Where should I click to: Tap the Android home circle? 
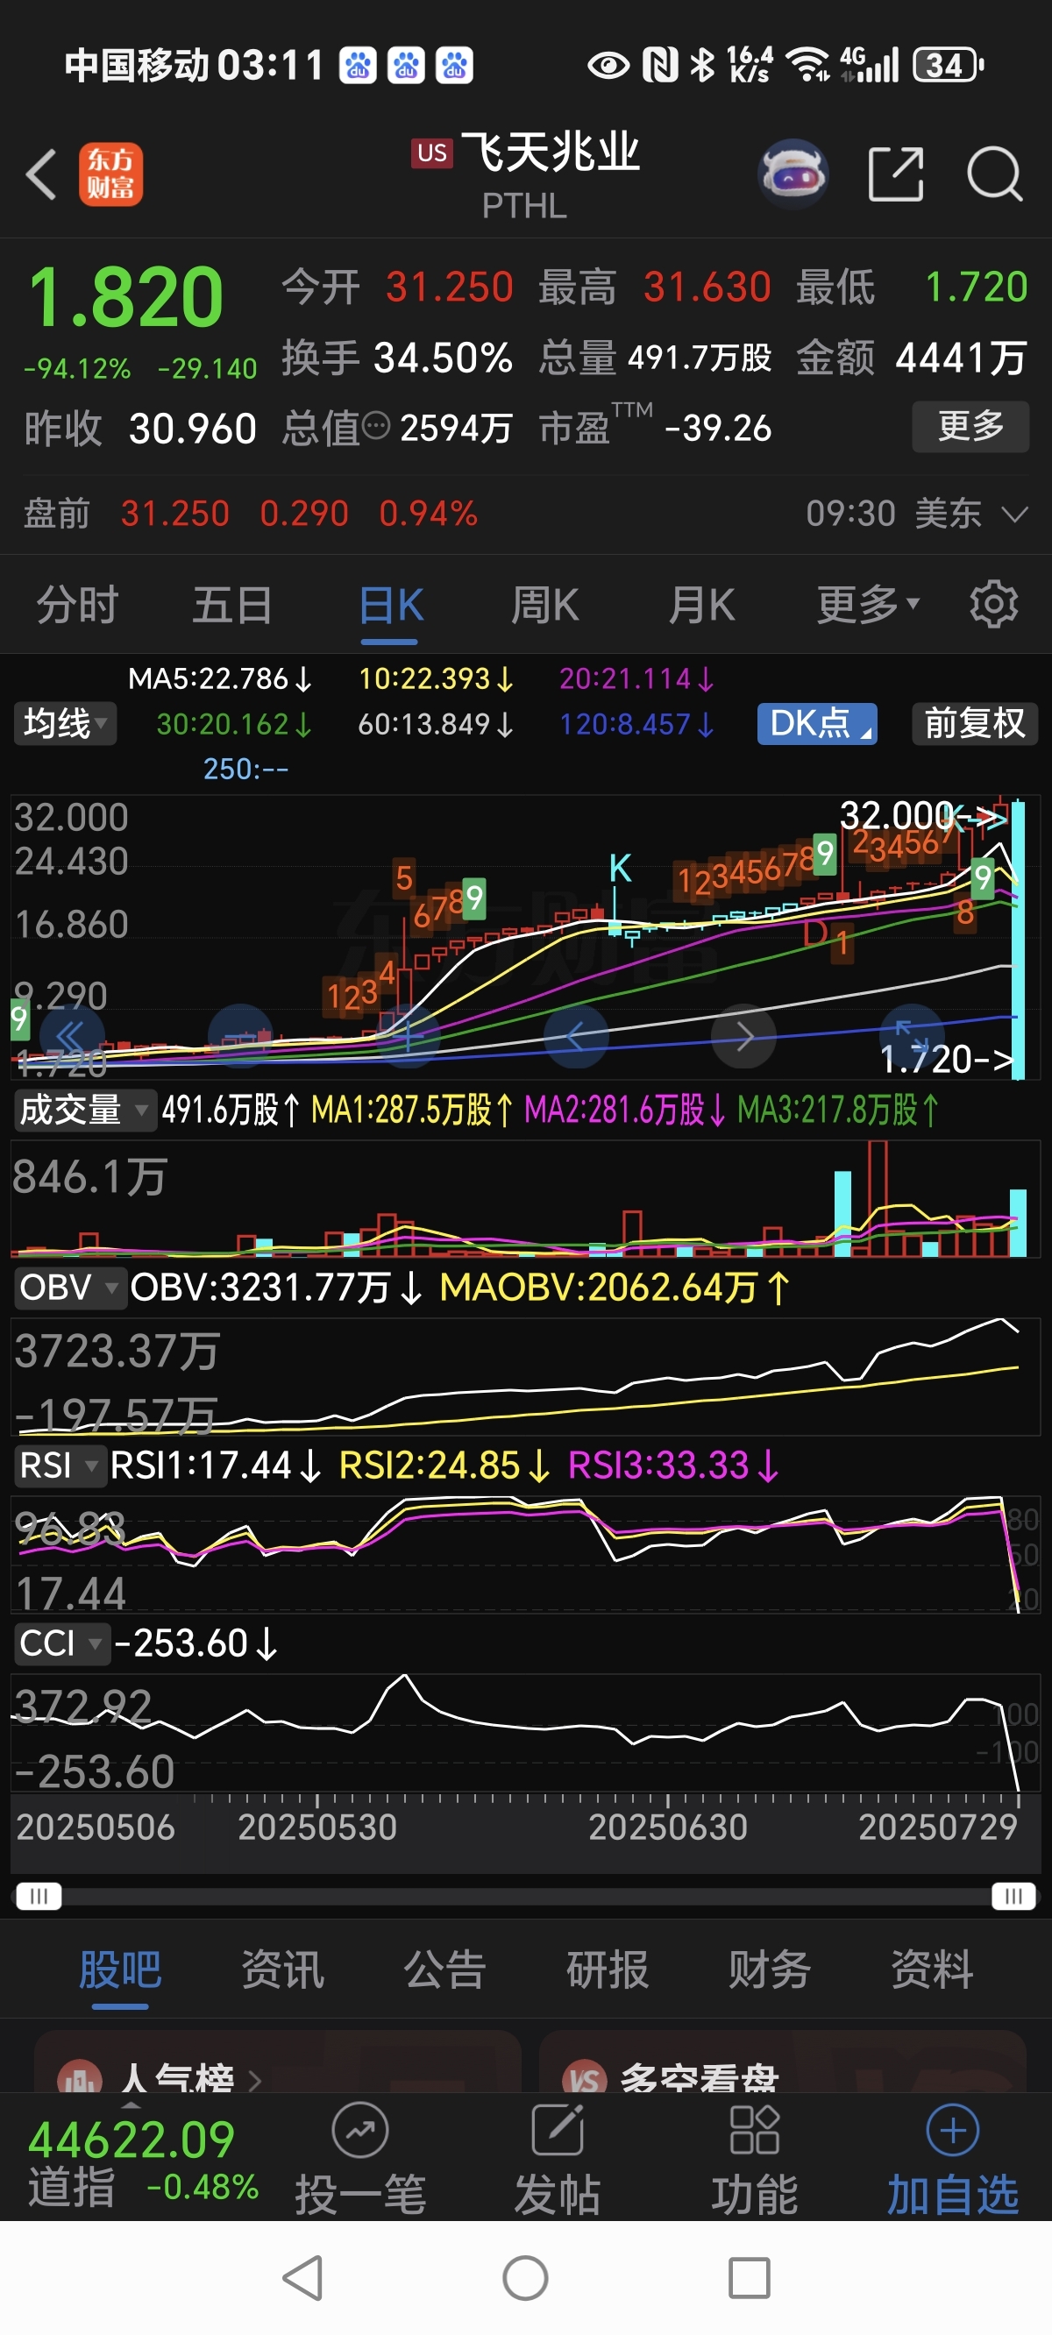click(526, 2278)
